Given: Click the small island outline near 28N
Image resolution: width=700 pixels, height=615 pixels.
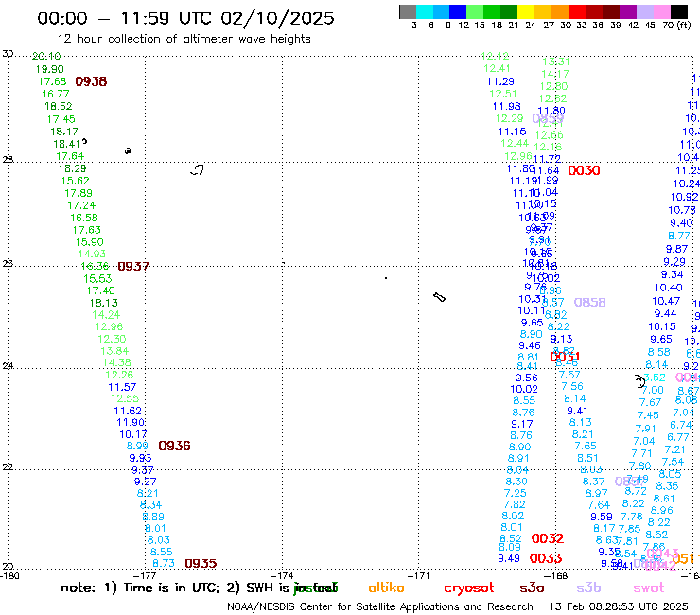Looking at the screenshot, I should (x=198, y=169).
